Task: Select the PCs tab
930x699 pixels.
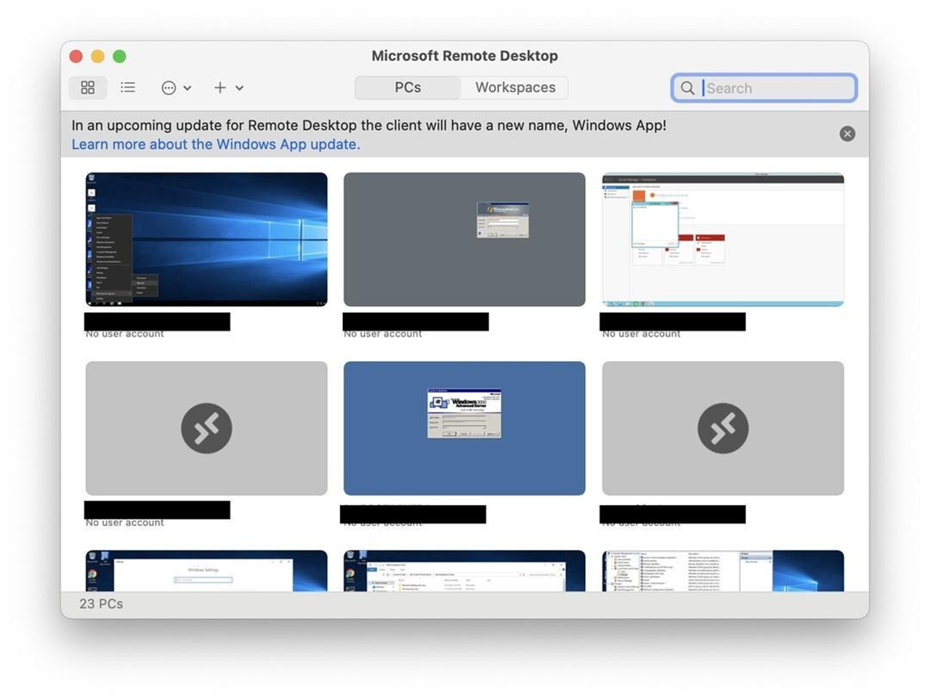Action: tap(408, 87)
